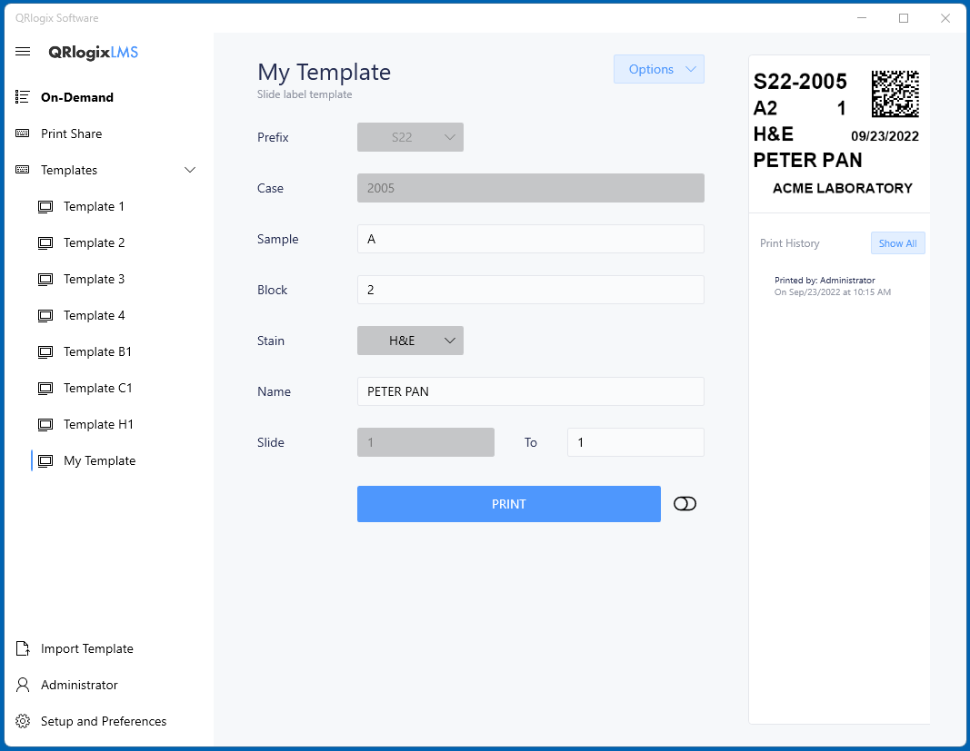The width and height of the screenshot is (970, 751).
Task: Click the Printed by: Administrator history entry
Action: tap(832, 286)
